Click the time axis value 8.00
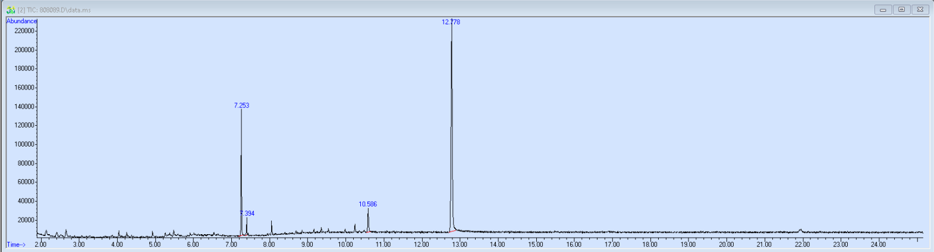The image size is (934, 252). point(269,244)
